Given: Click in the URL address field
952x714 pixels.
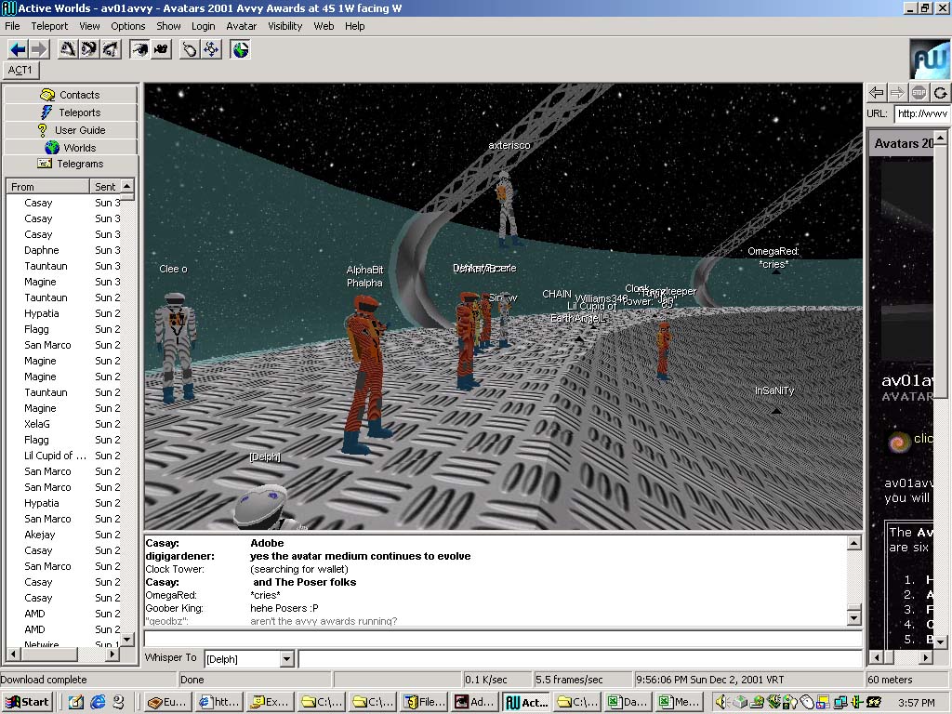Looking at the screenshot, I should pos(921,114).
